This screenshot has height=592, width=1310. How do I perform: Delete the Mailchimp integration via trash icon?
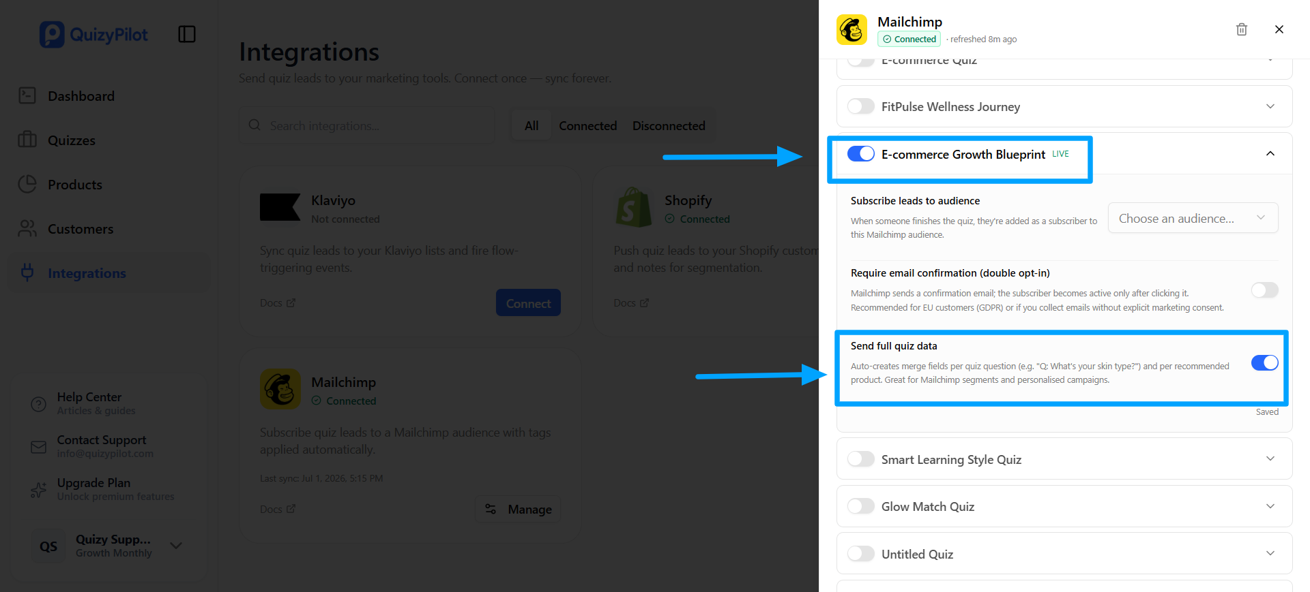[1242, 29]
